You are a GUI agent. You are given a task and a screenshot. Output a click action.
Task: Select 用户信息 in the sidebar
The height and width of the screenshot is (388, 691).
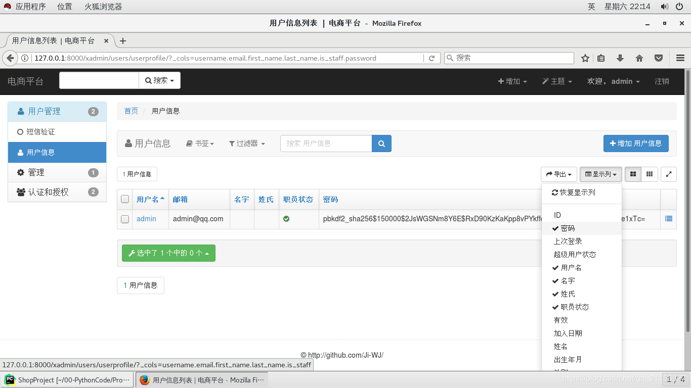pyautogui.click(x=57, y=152)
